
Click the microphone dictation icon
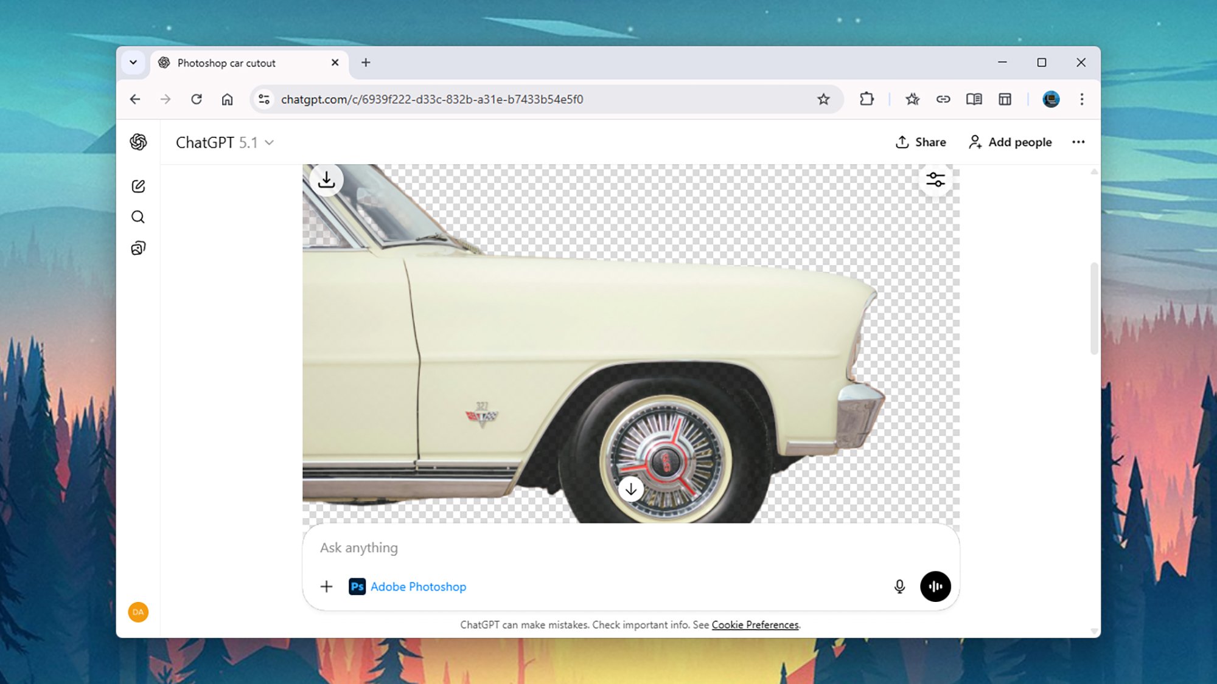[899, 586]
